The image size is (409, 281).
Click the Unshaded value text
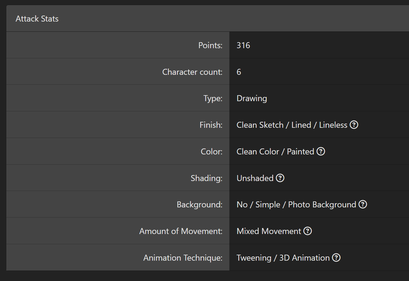[255, 178]
